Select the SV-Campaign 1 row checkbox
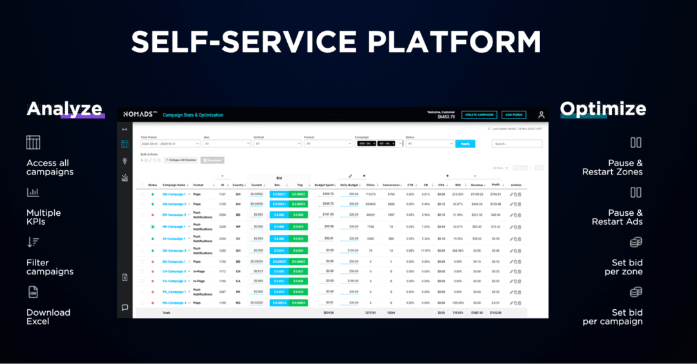This screenshot has height=364, width=697. tap(142, 239)
